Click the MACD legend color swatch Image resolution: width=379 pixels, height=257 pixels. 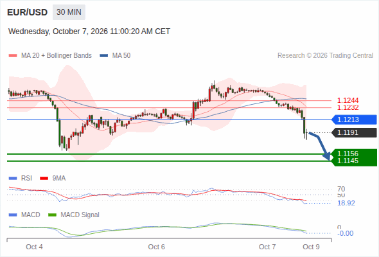[13, 215]
